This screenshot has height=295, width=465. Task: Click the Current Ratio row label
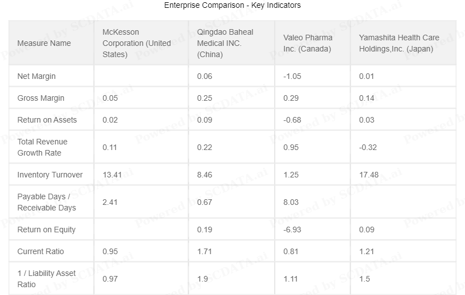tap(41, 251)
